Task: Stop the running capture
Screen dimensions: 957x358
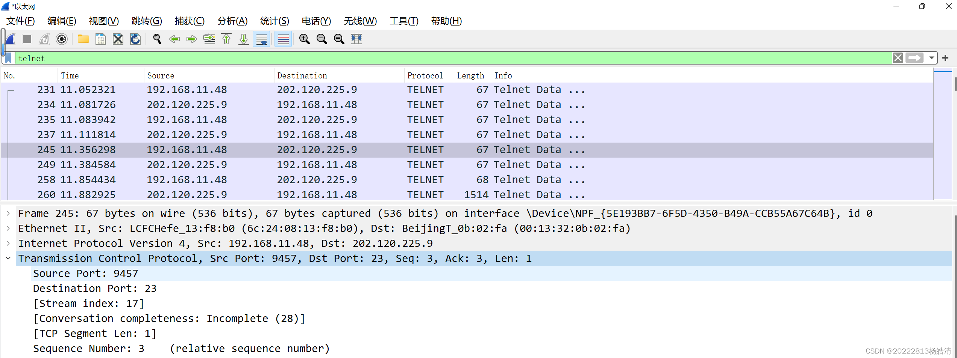Action: (27, 39)
